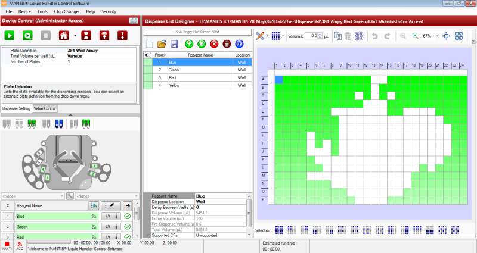The image size is (477, 253).
Task: Home the device with the red house icon
Action: point(64,36)
